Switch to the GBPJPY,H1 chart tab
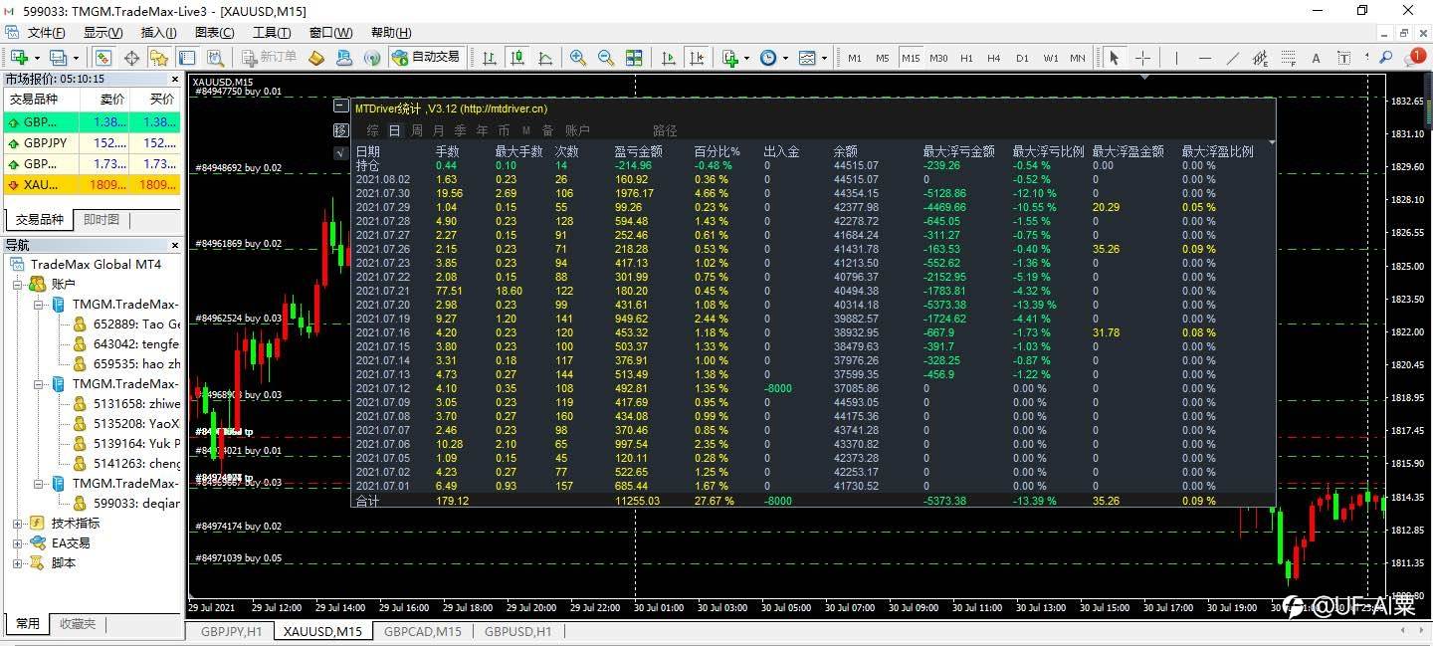Image resolution: width=1433 pixels, height=646 pixels. 230,631
